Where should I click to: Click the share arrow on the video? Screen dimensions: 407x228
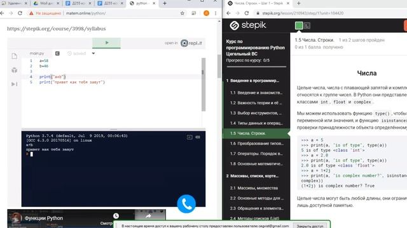pyautogui.click(x=148, y=216)
